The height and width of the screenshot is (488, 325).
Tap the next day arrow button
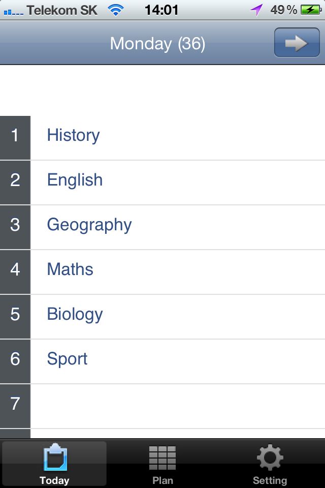pyautogui.click(x=297, y=43)
